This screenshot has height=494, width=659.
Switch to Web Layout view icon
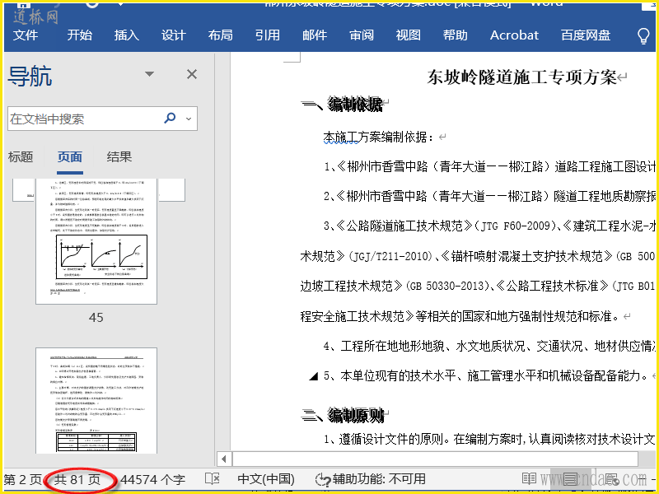click(612, 478)
